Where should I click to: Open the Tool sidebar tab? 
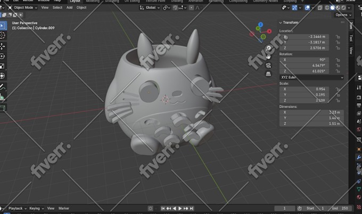coord(351,38)
